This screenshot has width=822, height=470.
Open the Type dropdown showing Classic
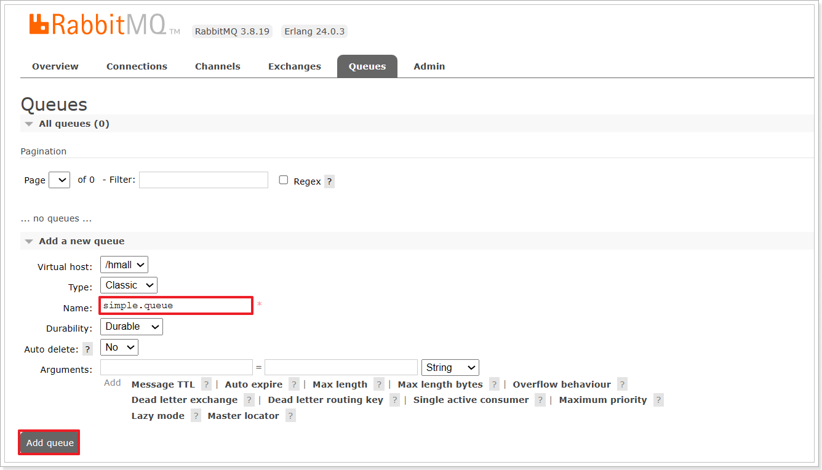click(129, 285)
